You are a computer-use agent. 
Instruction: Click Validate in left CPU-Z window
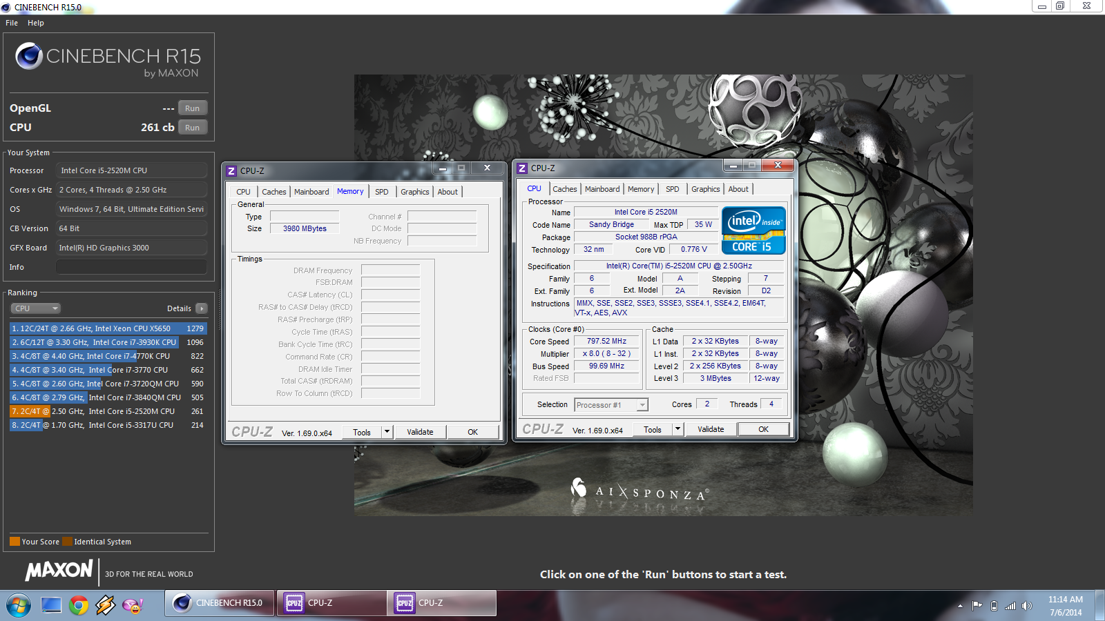coord(420,432)
